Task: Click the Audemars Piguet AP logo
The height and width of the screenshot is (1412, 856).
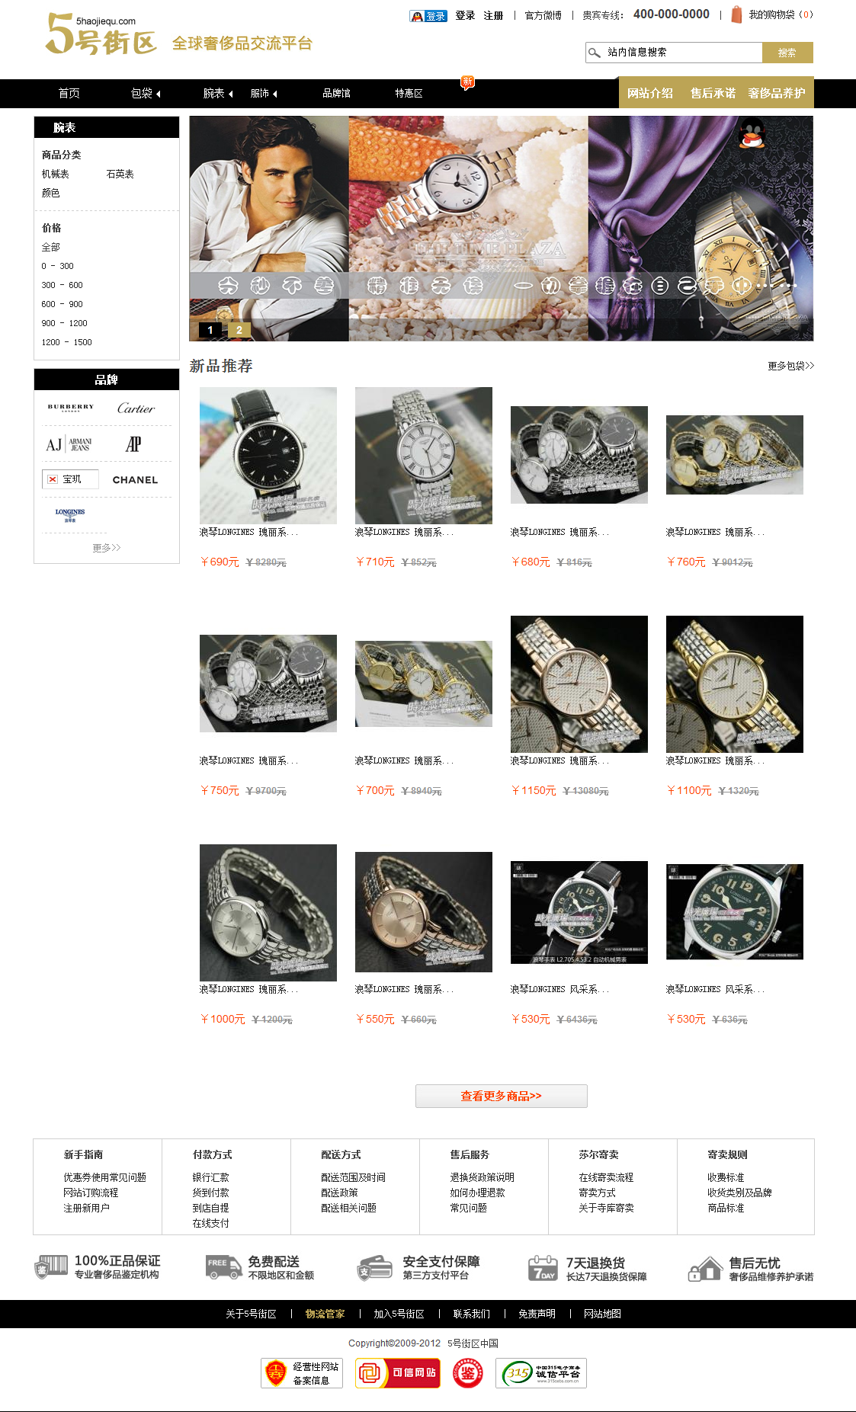Action: click(x=133, y=444)
